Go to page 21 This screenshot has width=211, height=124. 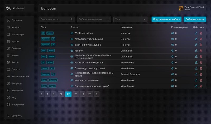[61, 94]
